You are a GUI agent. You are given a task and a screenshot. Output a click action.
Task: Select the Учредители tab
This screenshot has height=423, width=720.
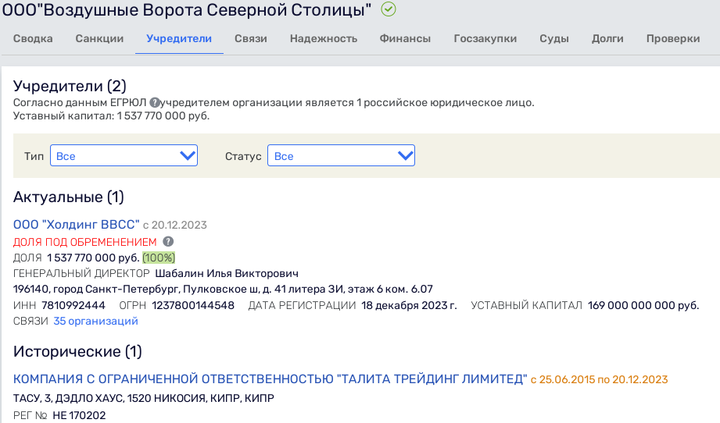[179, 38]
